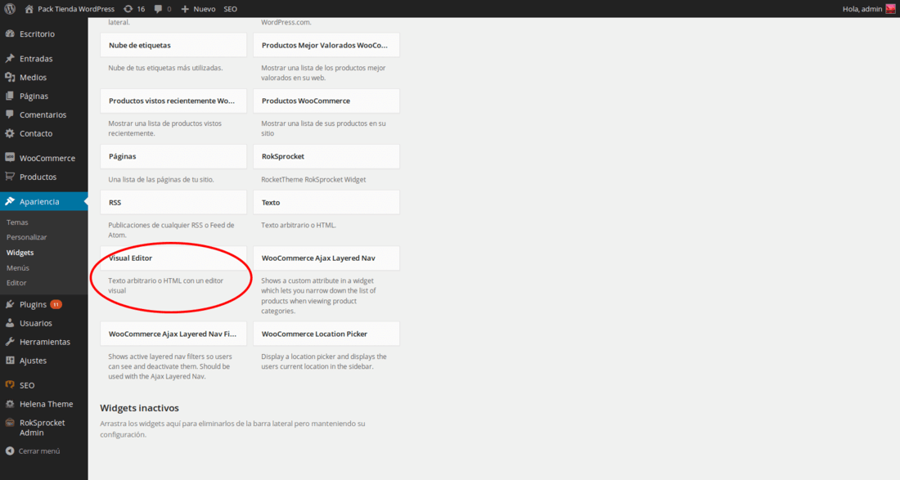Open the home icon for Pack Tienda WordPress
The image size is (900, 480).
[x=29, y=9]
